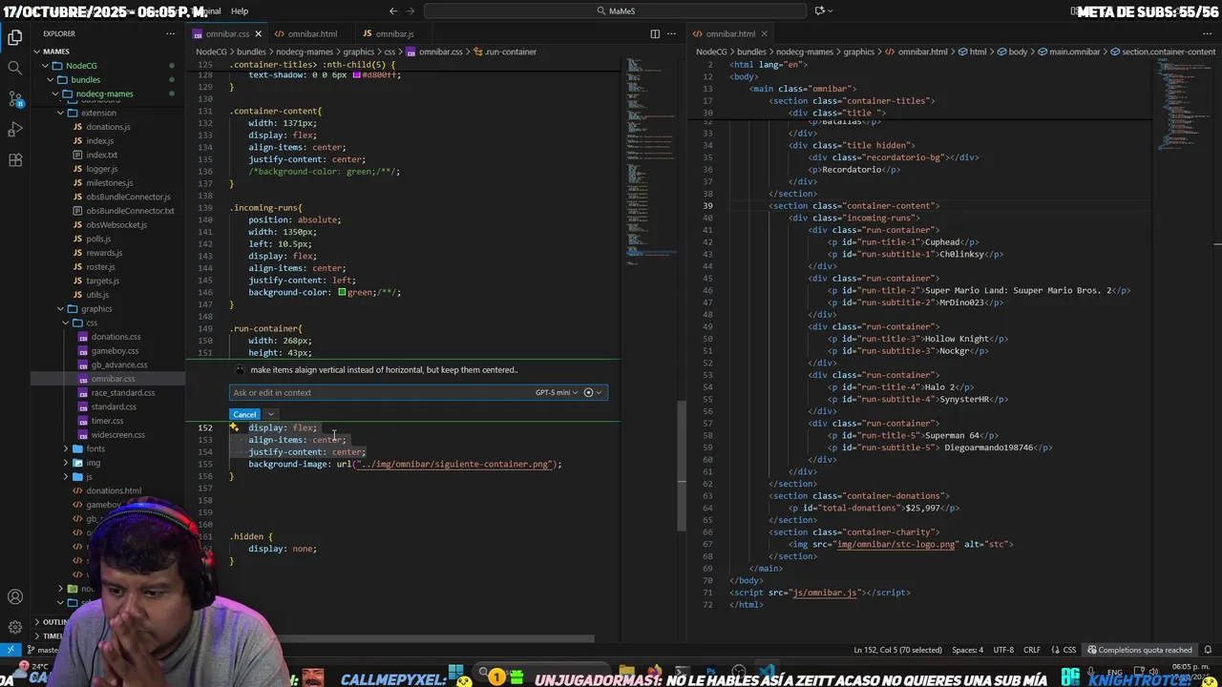Viewport: 1222px width, 687px height.
Task: Go back with the navigation arrow
Action: tap(393, 10)
